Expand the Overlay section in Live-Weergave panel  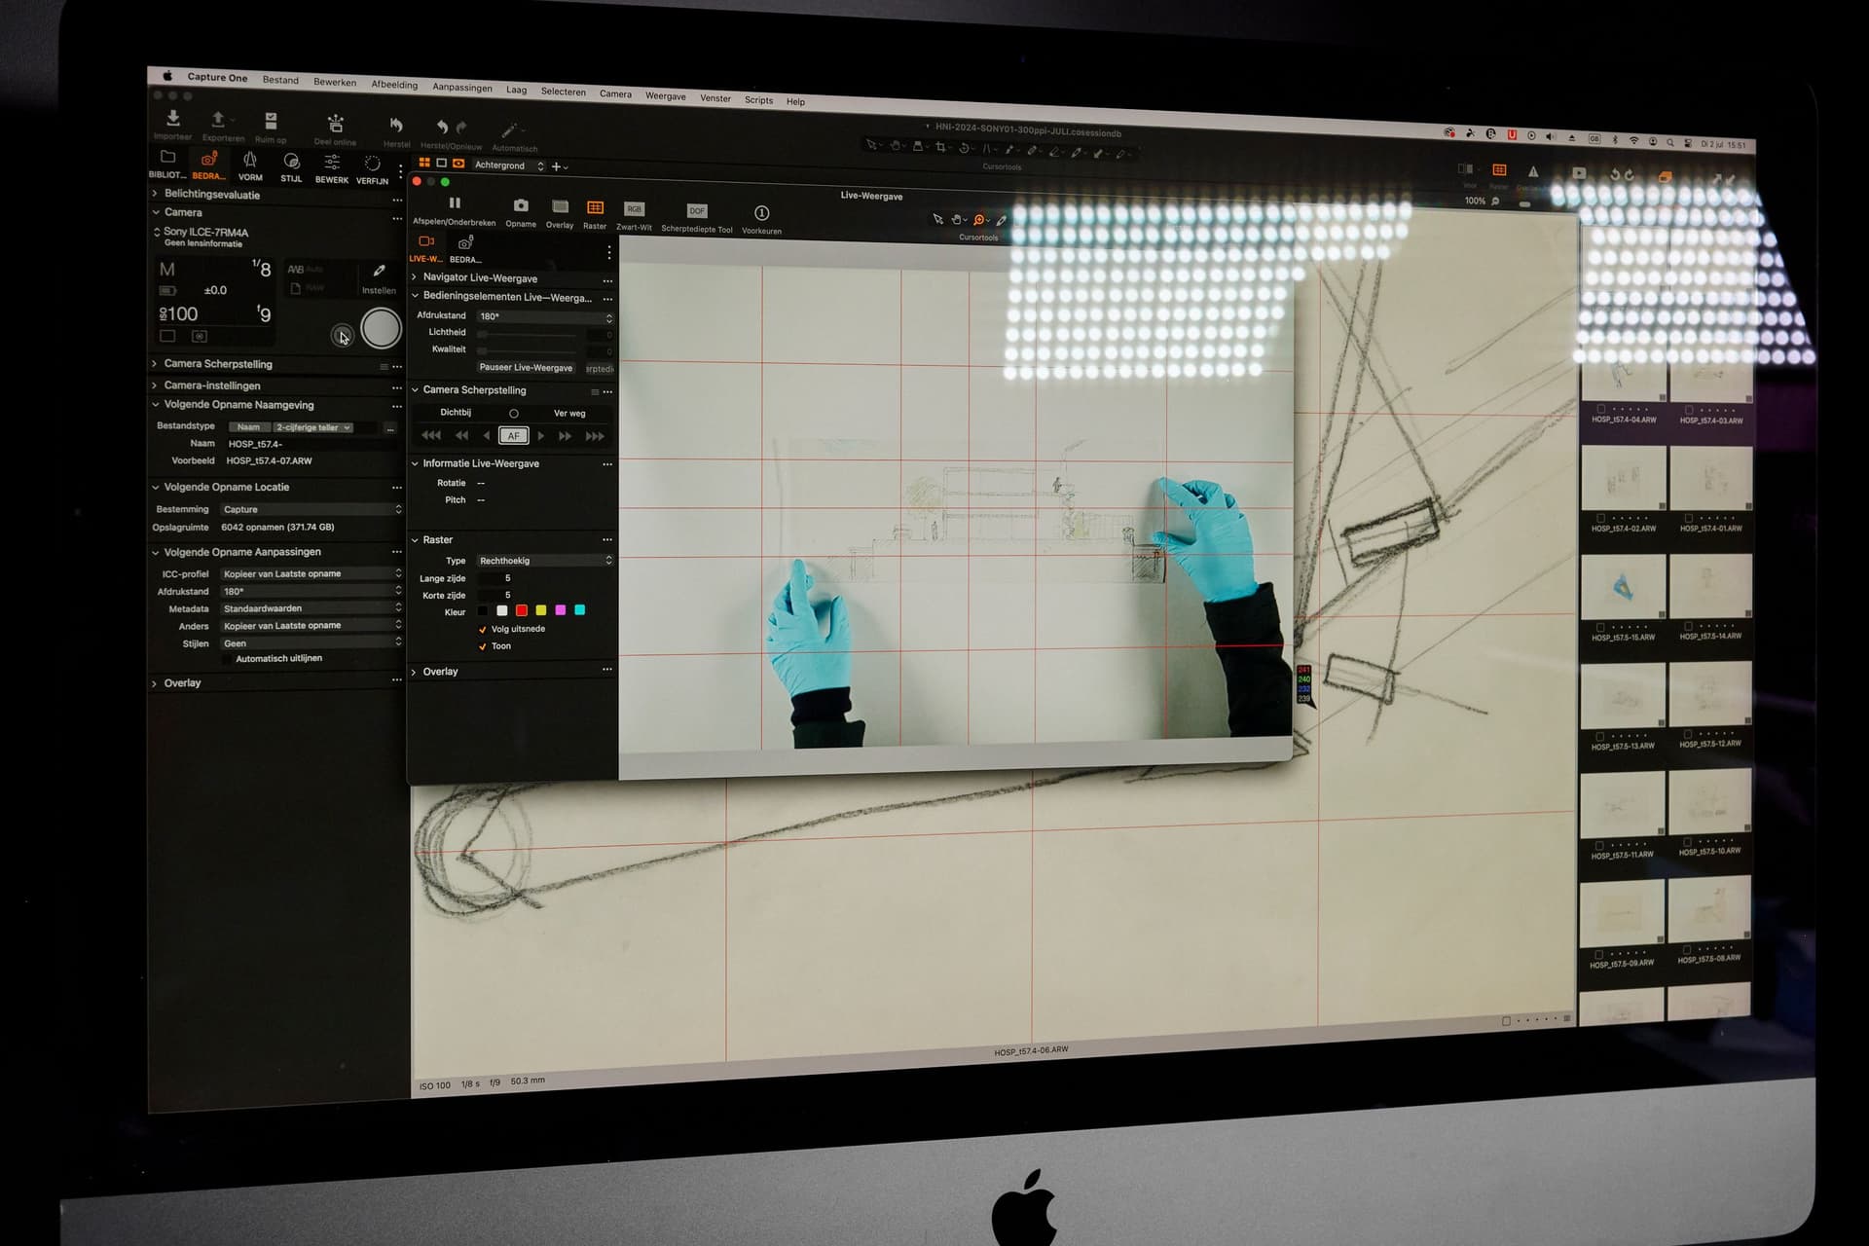point(415,672)
